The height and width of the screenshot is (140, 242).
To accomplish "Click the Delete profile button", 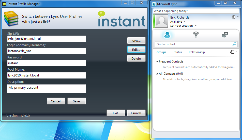I will pyautogui.click(x=136, y=58).
